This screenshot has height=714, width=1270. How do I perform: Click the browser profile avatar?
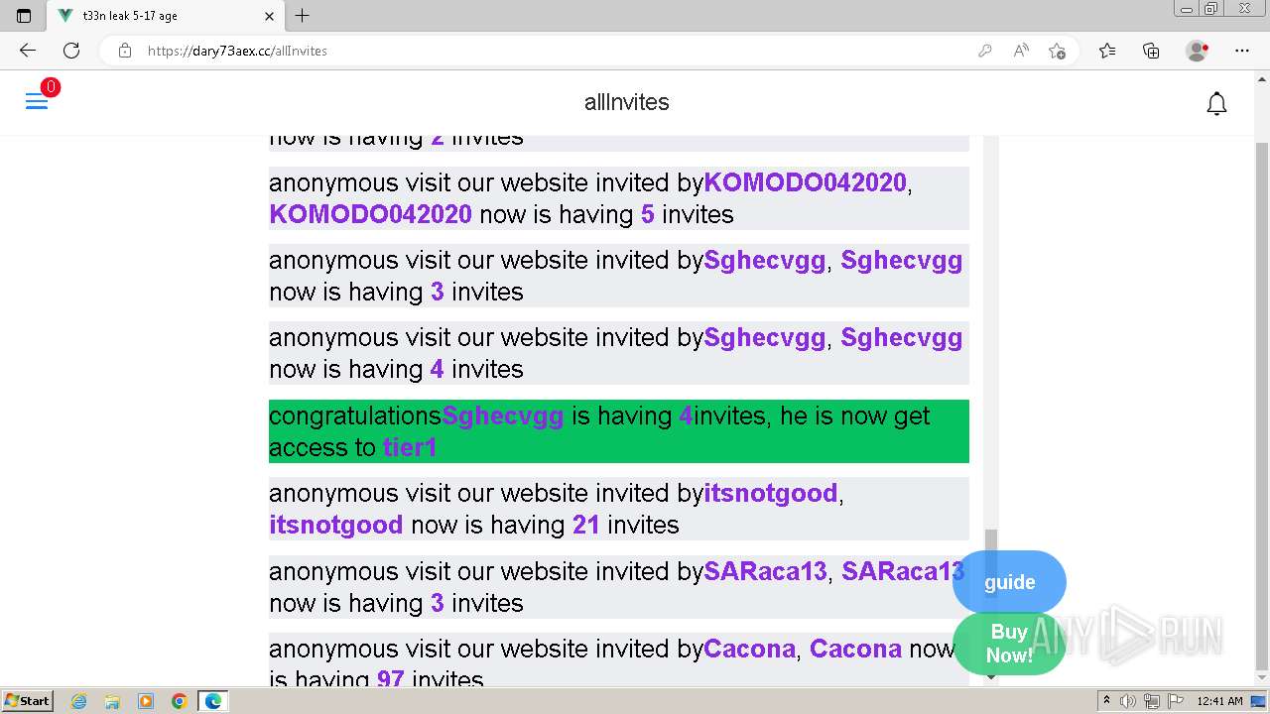(1197, 51)
